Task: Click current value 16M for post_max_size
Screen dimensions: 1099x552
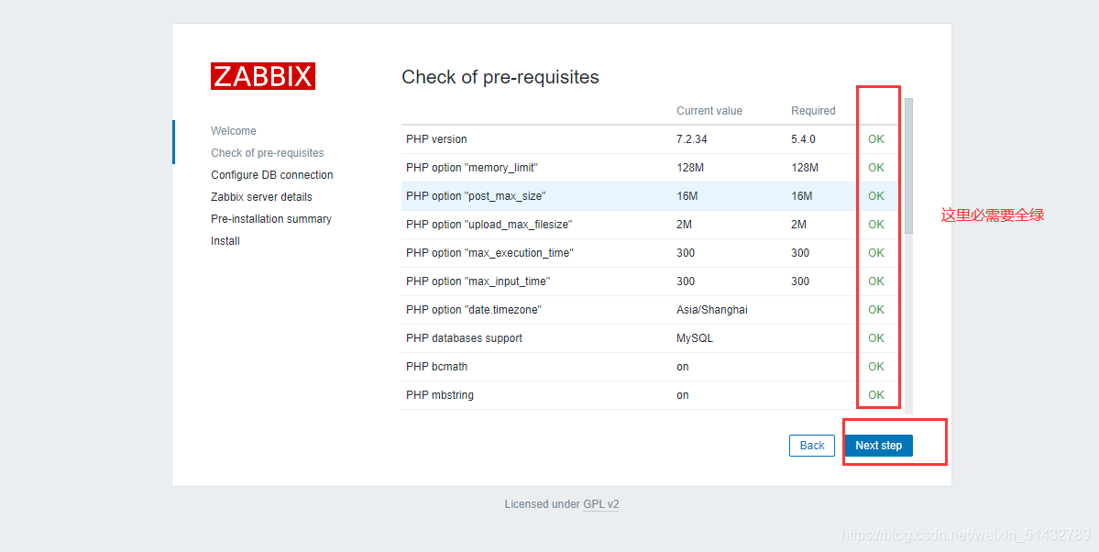Action: pyautogui.click(x=687, y=195)
